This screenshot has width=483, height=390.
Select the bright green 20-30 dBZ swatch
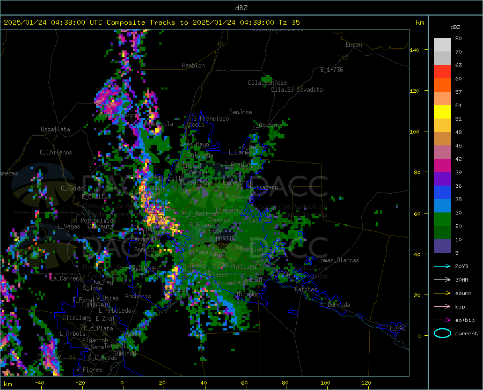coord(442,219)
